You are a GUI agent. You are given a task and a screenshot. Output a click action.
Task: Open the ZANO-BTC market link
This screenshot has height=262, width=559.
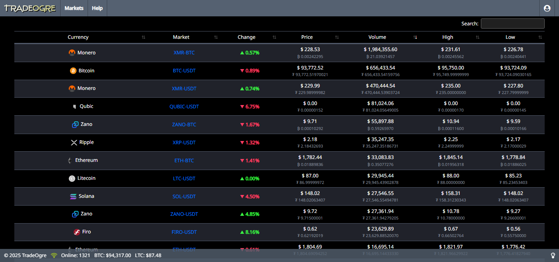click(184, 125)
